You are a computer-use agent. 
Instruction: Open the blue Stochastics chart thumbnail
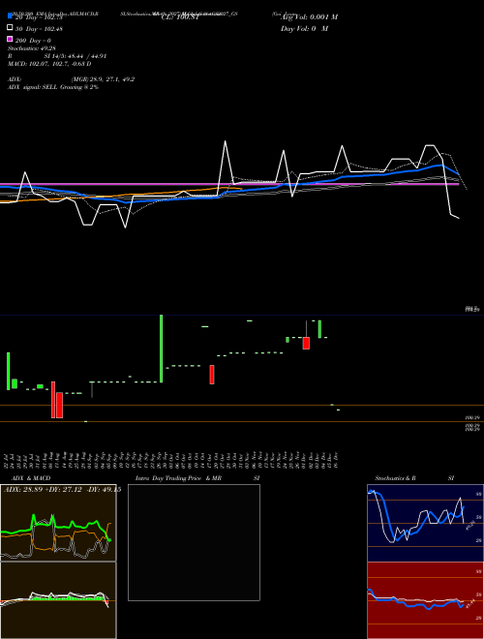(425, 523)
